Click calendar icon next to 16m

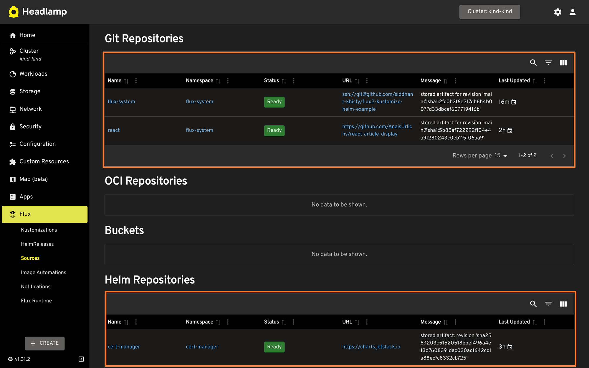[514, 102]
